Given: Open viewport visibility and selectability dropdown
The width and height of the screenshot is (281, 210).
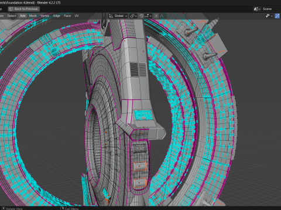Looking at the screenshot, I should click(269, 16).
